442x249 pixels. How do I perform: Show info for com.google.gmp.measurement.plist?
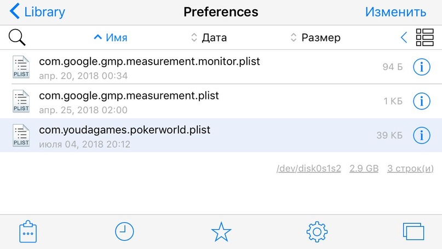[421, 101]
